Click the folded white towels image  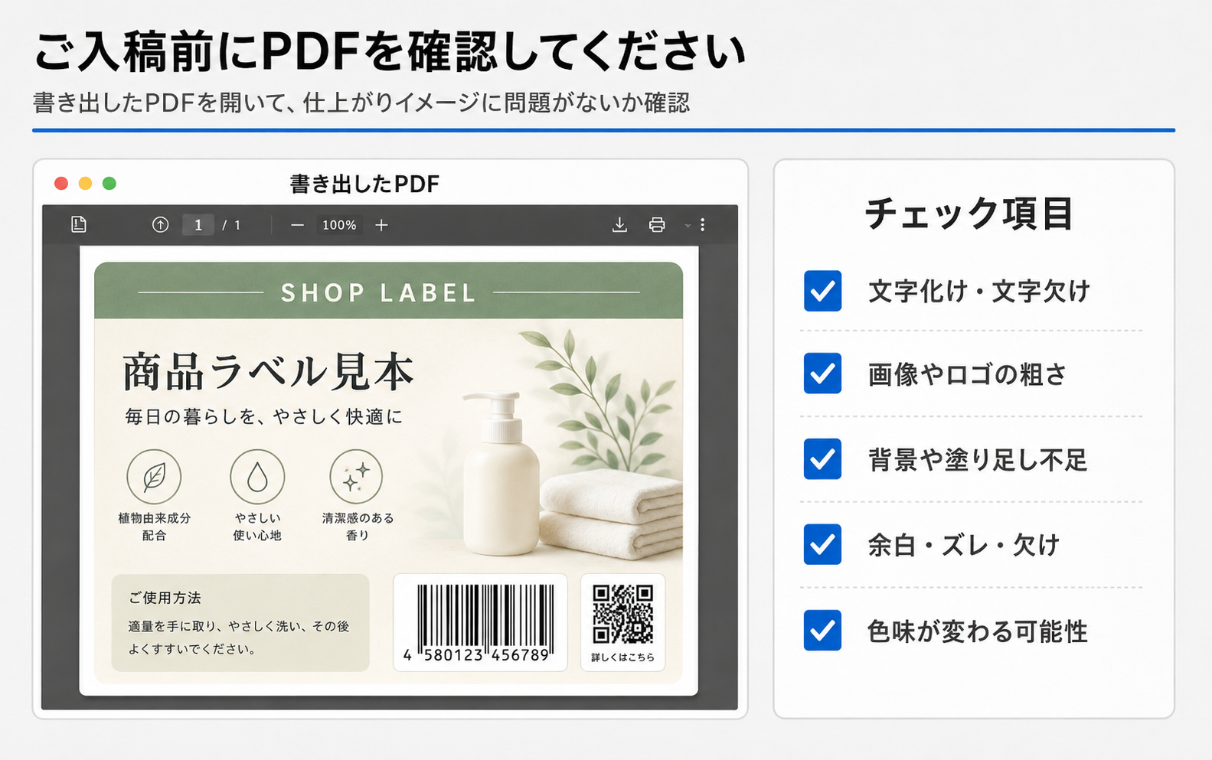613,515
